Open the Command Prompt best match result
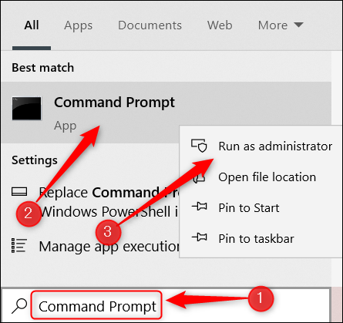 166,113
